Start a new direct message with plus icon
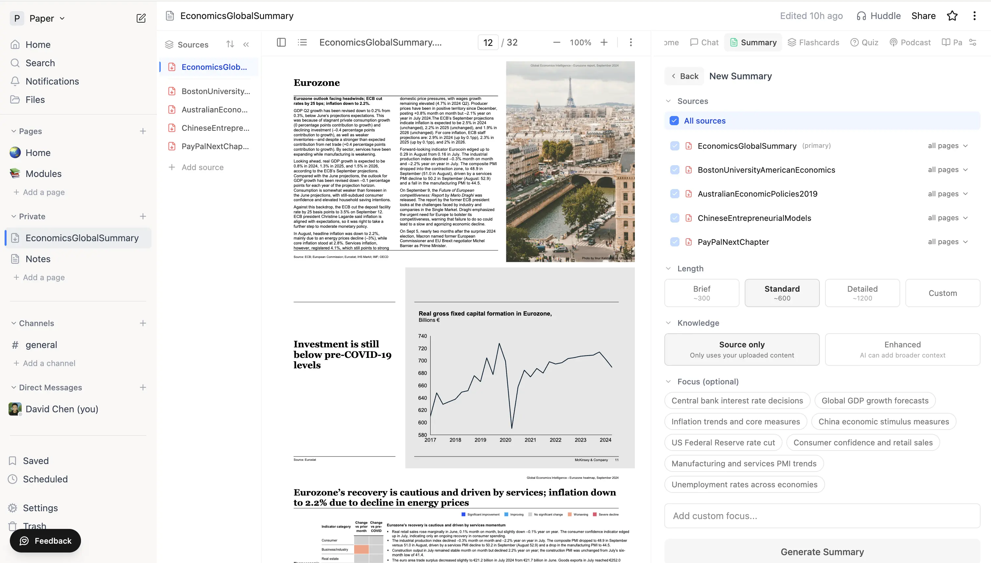The image size is (991, 563). pos(143,387)
